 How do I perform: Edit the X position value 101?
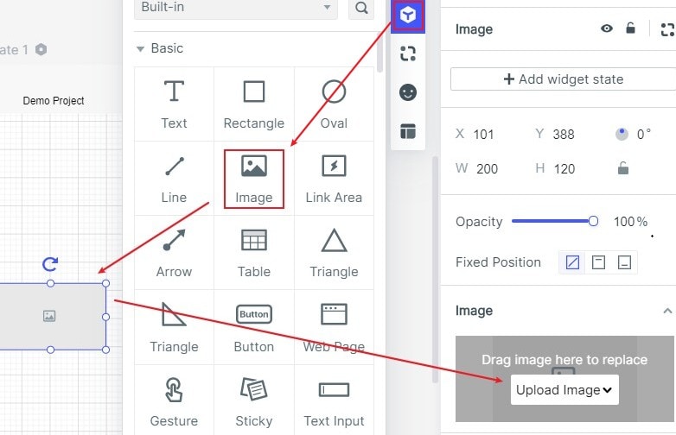(483, 135)
